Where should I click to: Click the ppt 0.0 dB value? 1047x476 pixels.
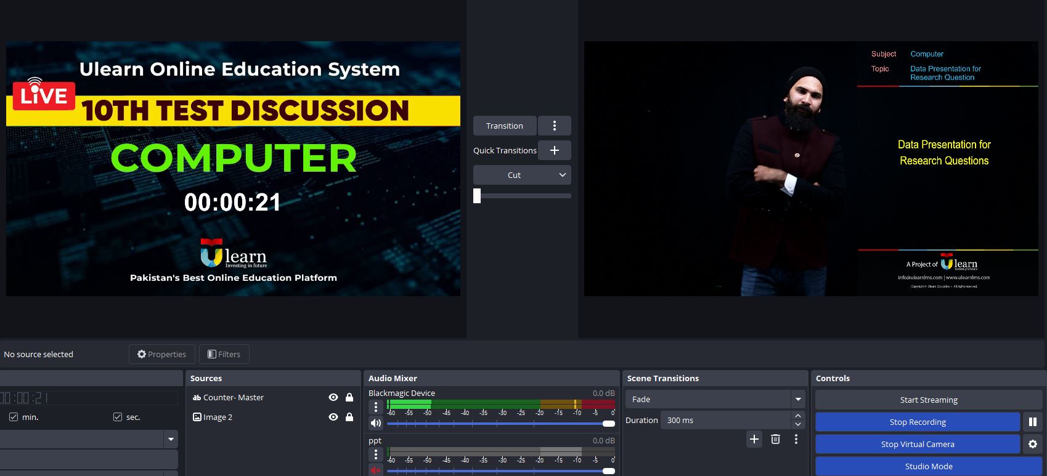click(x=603, y=440)
